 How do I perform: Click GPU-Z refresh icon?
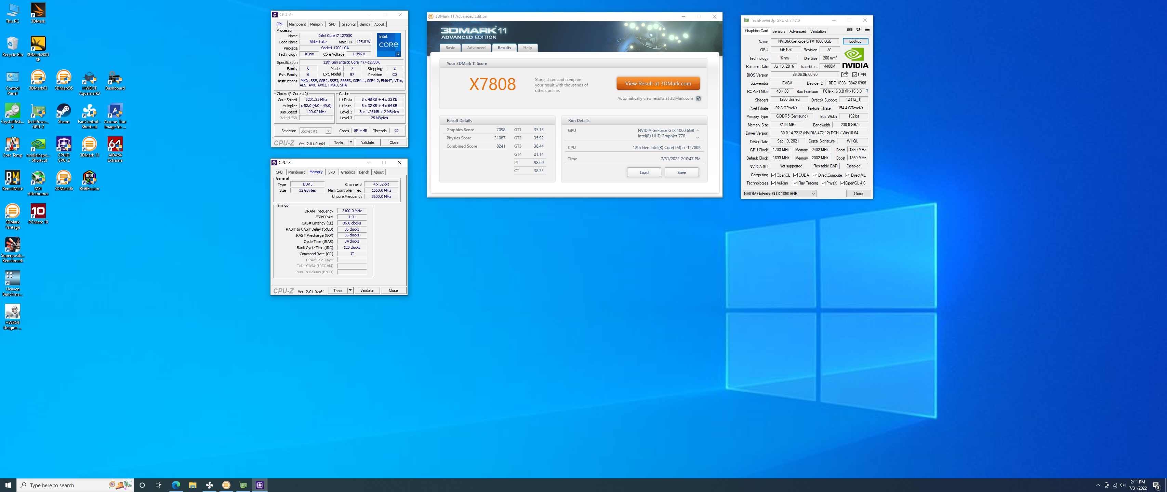pyautogui.click(x=858, y=29)
